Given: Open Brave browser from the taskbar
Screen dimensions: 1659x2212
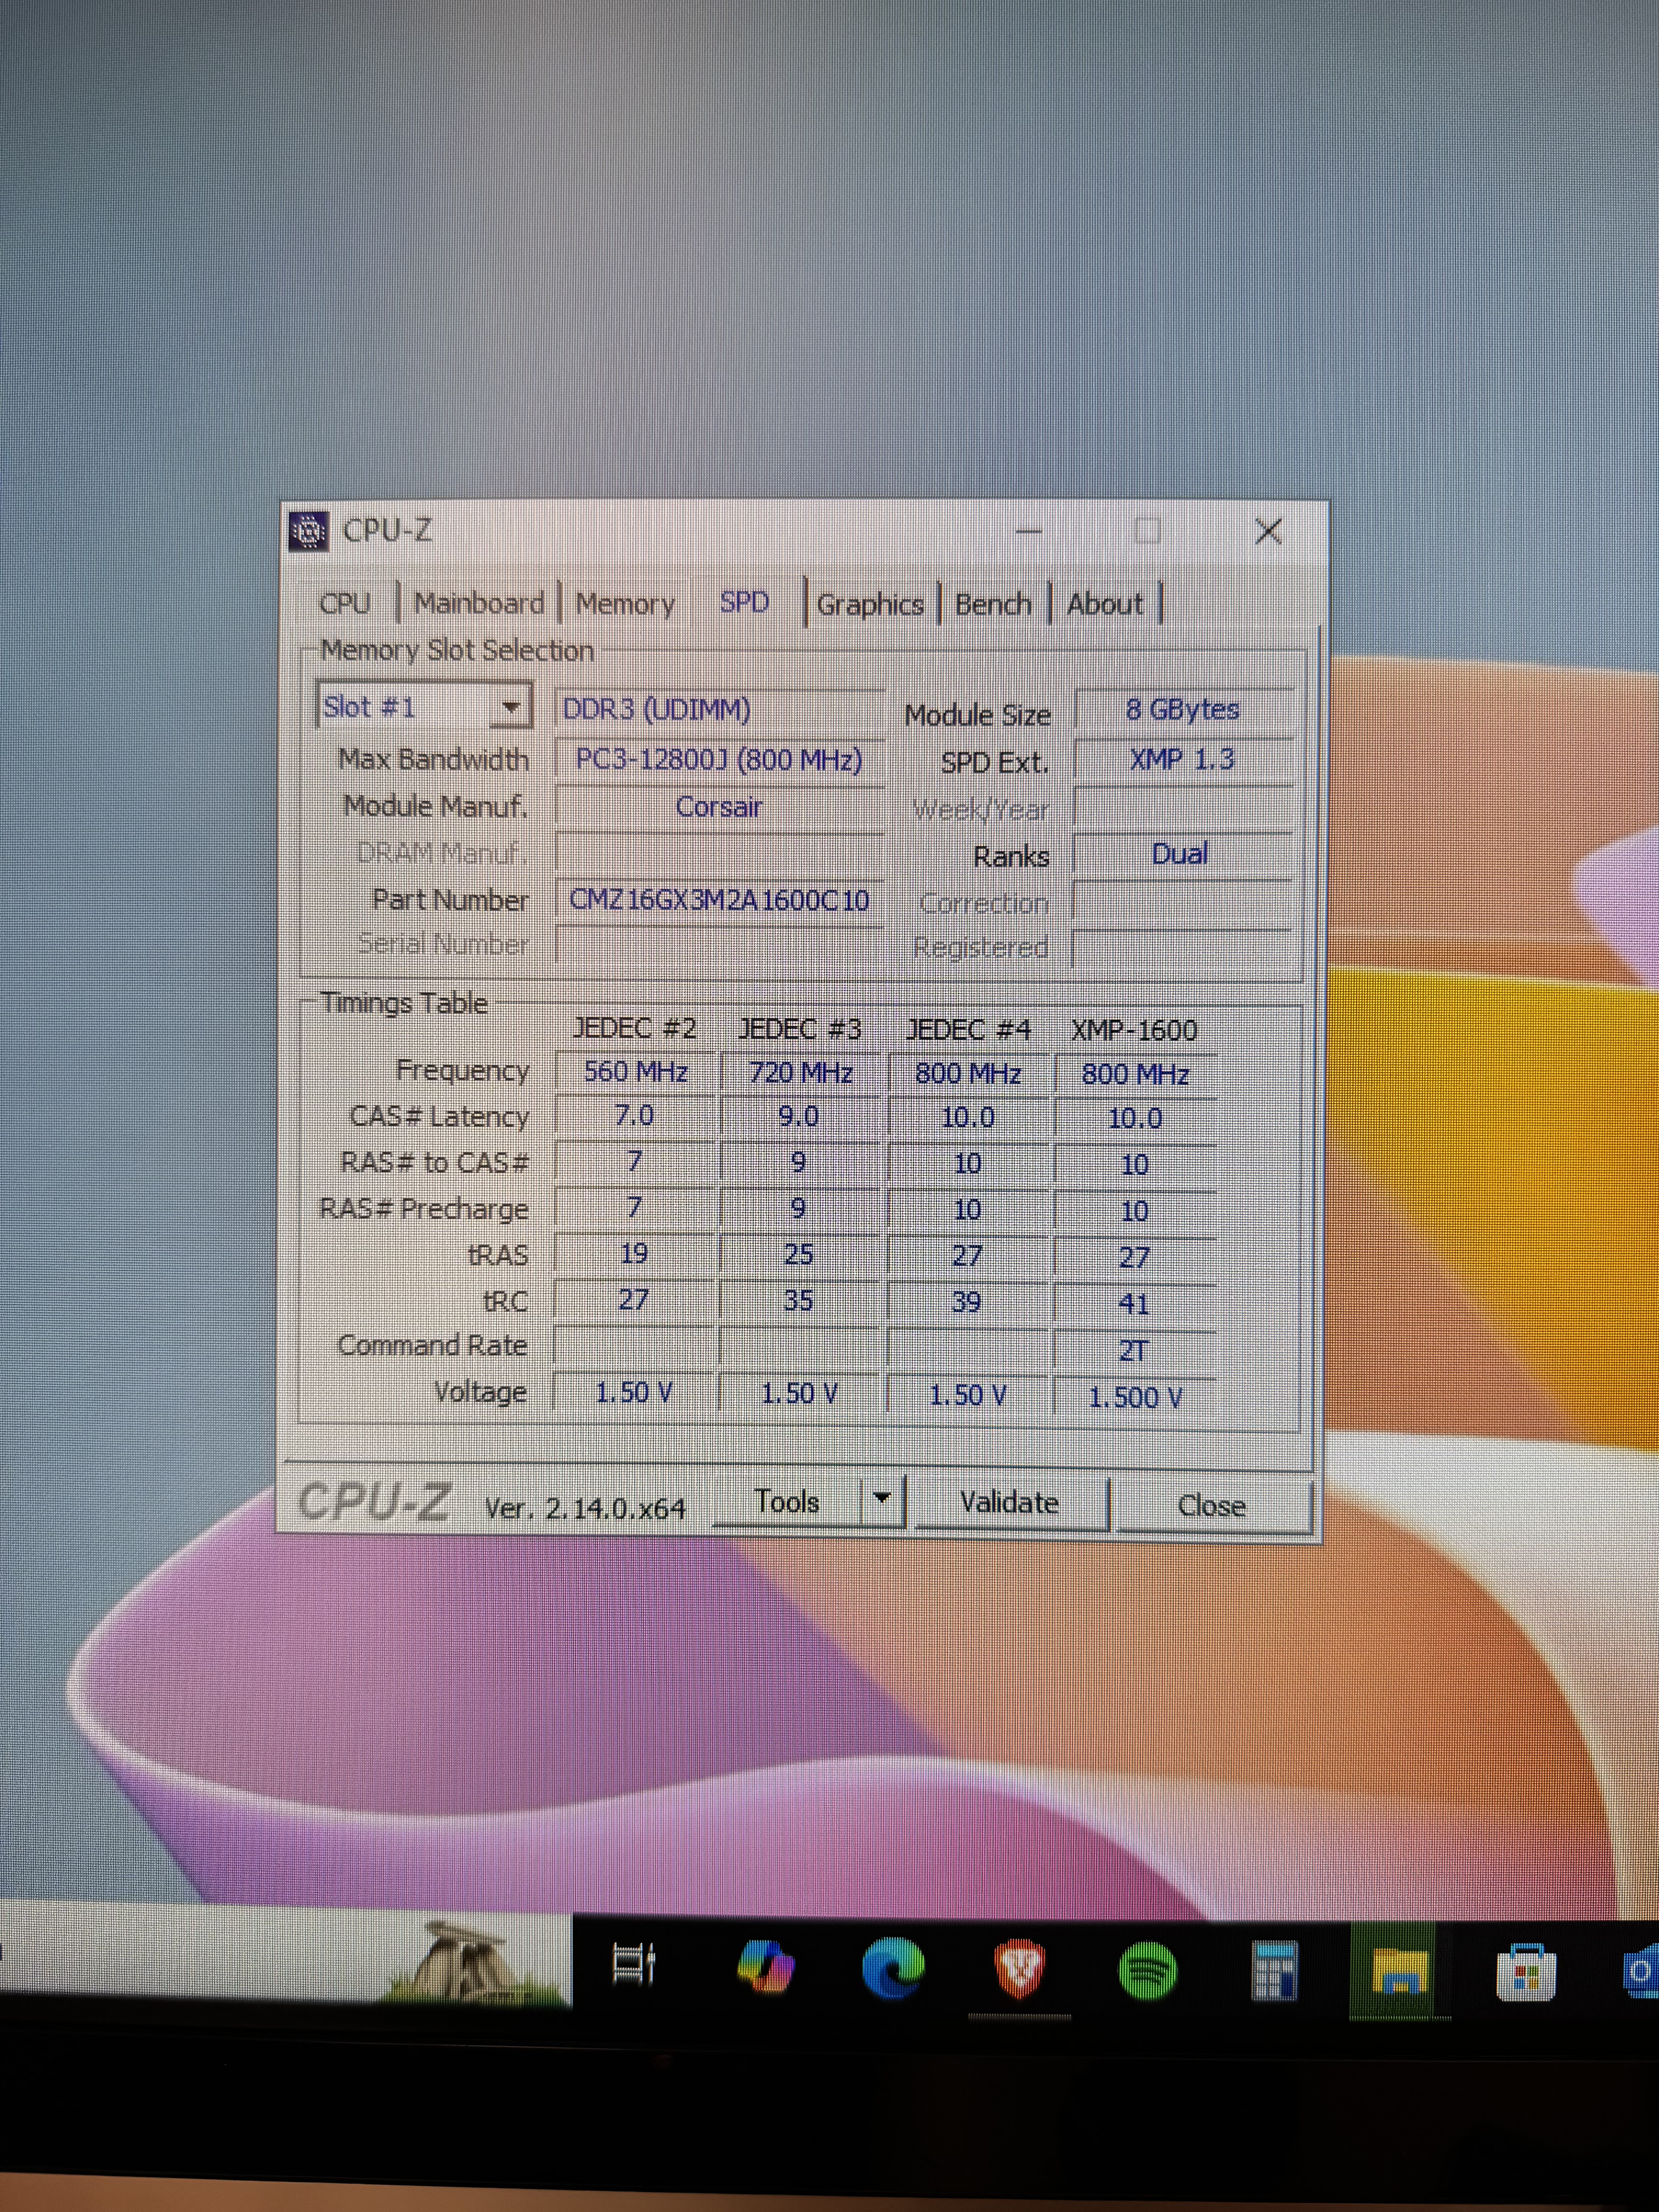Looking at the screenshot, I should (x=1020, y=1970).
